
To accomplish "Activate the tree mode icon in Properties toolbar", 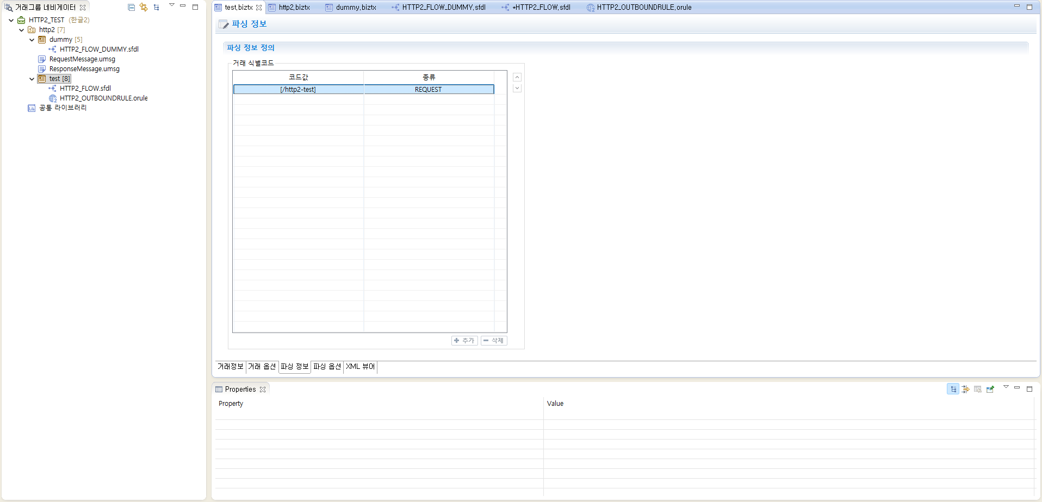I will 953,388.
